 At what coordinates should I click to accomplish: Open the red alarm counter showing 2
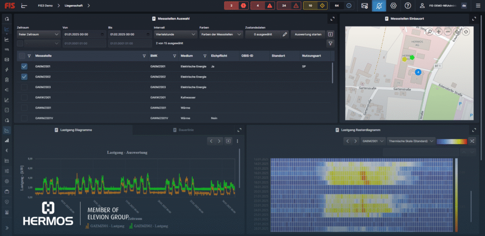[237, 6]
